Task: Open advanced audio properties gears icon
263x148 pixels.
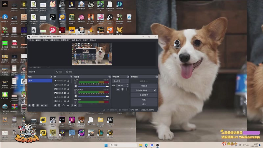Action: tap(75, 105)
